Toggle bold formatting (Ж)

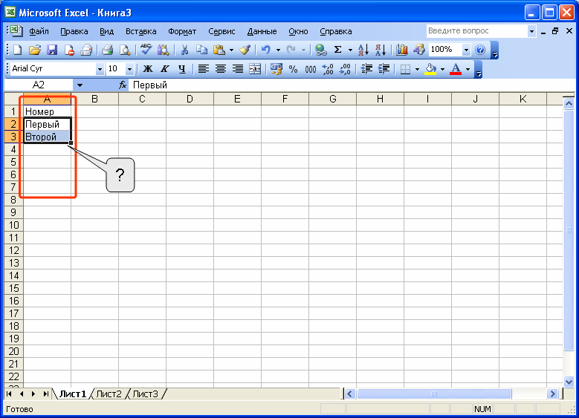pos(148,69)
